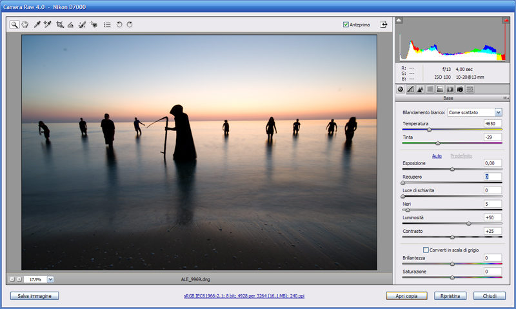Select the White Balance eyedropper tool

click(37, 25)
